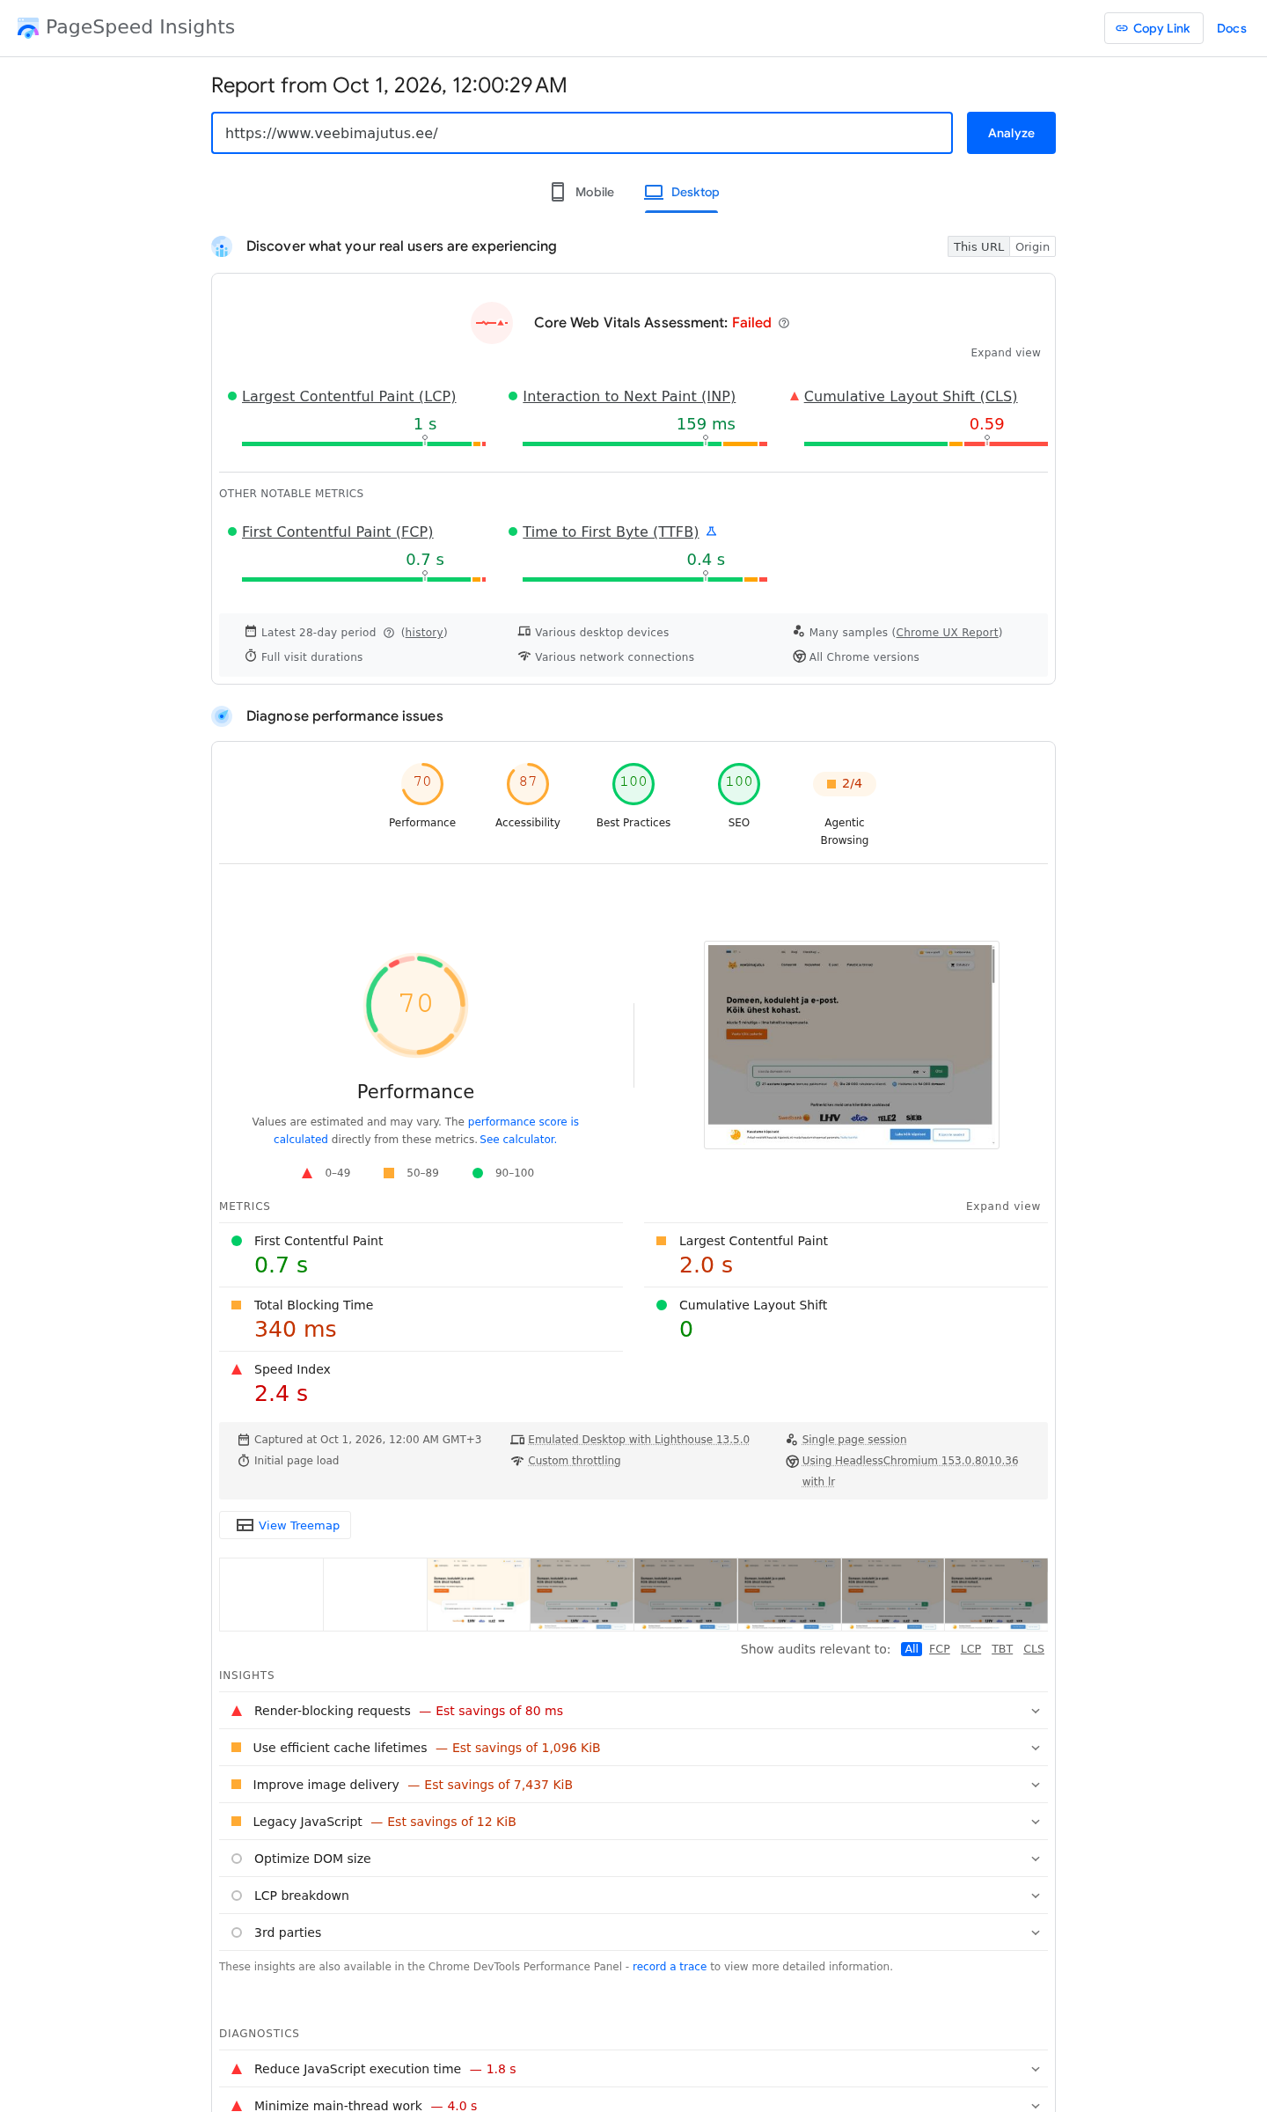Screen dimensions: 1267x2112
Task: Open Cumulative Layout Shift (CLS) link
Action: click(x=911, y=396)
